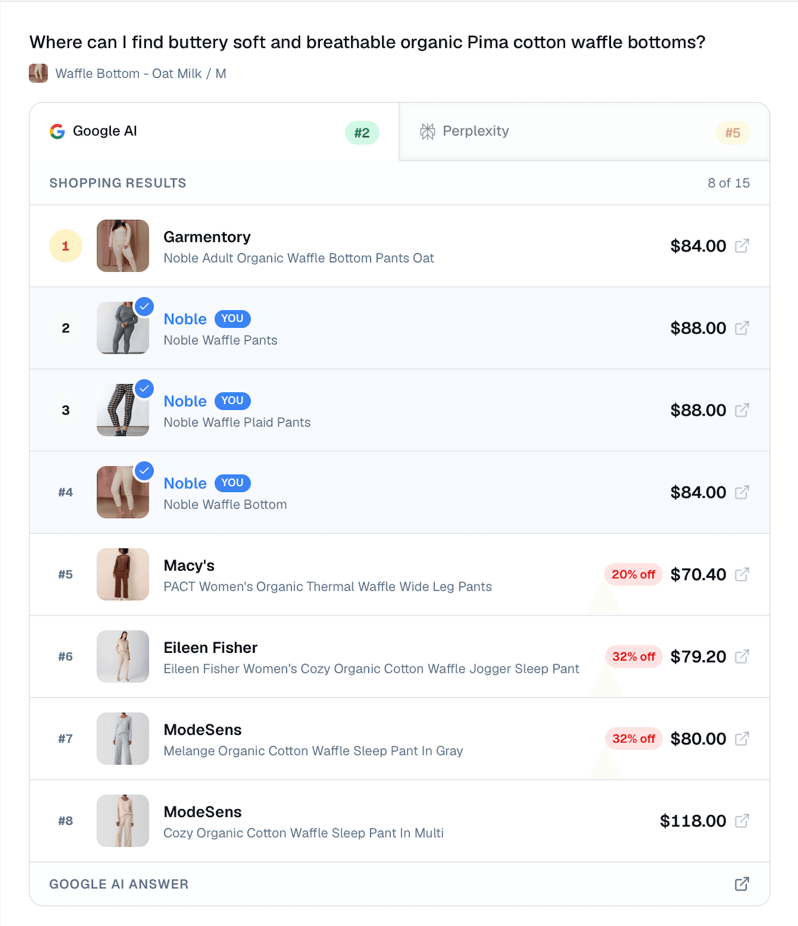Switch to the Perplexity tab
798x926 pixels.
pyautogui.click(x=475, y=131)
